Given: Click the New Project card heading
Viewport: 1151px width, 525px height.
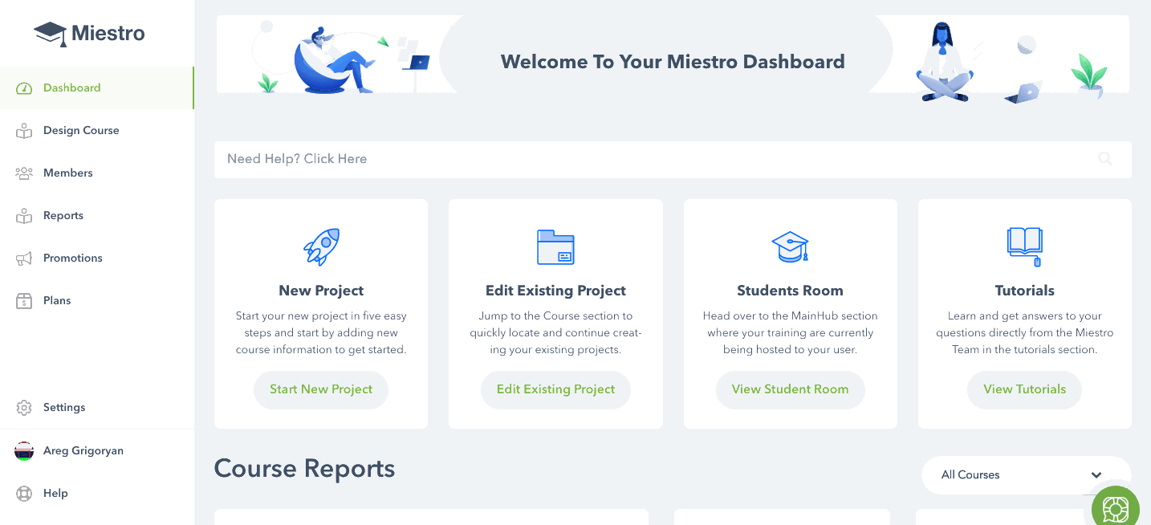Looking at the screenshot, I should (x=321, y=291).
